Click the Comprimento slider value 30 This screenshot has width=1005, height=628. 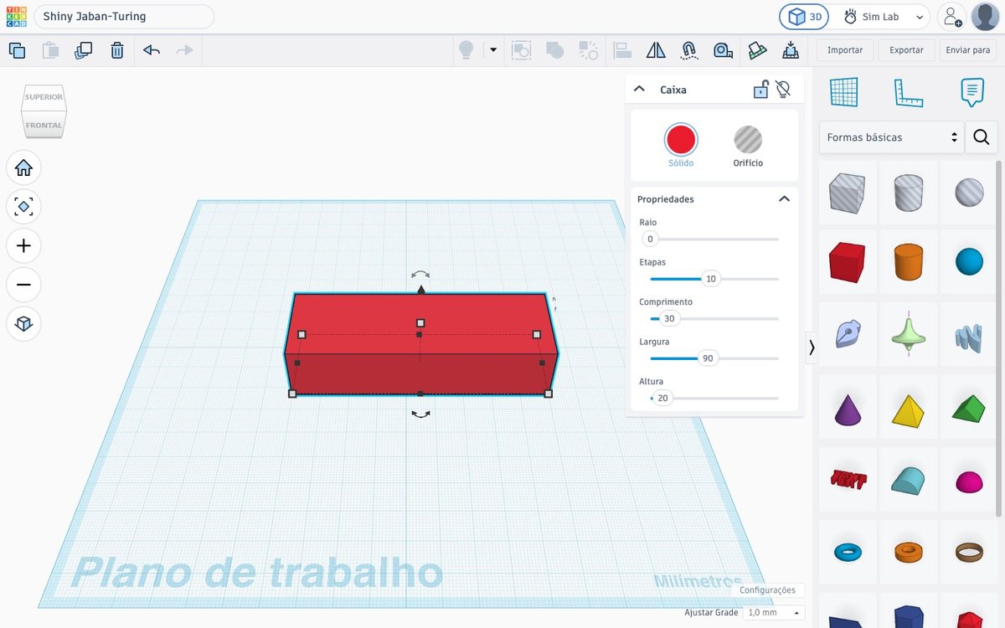(669, 318)
